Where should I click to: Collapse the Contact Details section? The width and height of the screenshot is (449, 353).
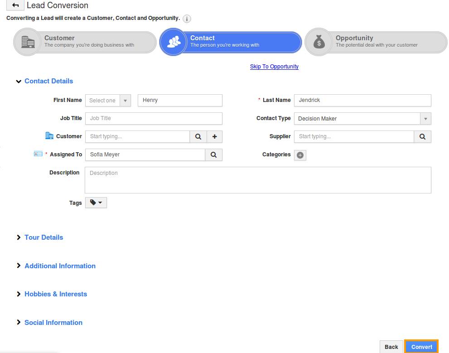click(x=19, y=81)
